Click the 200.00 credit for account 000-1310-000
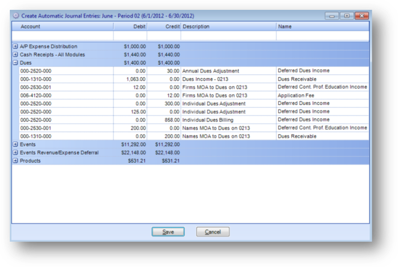The width and height of the screenshot is (398, 267). (172, 136)
